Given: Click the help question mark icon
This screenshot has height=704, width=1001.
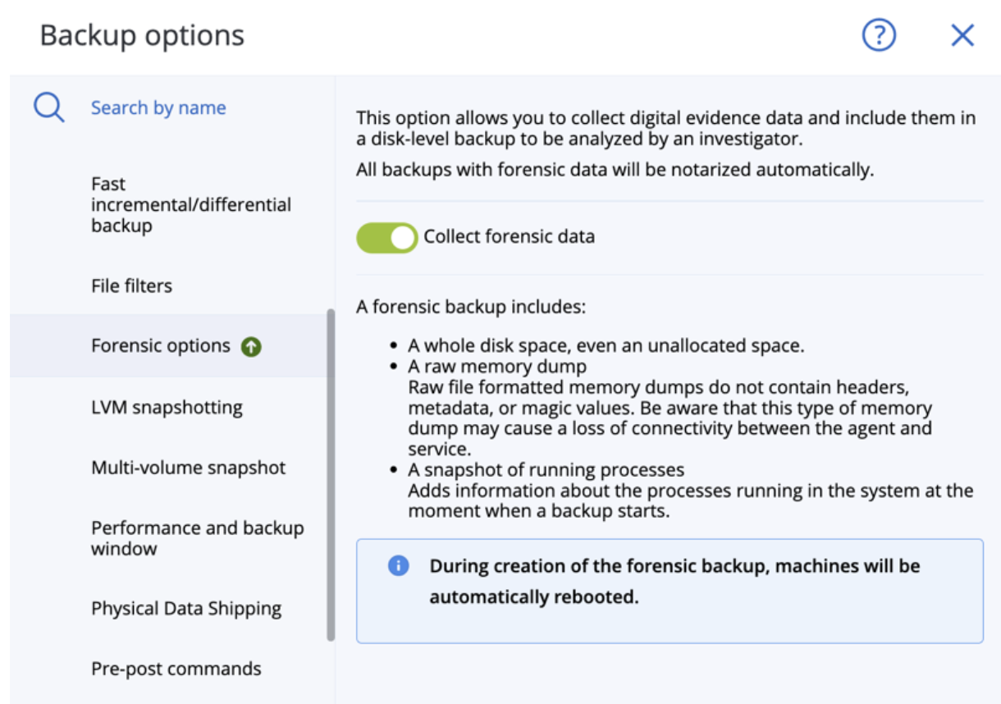Looking at the screenshot, I should [879, 35].
